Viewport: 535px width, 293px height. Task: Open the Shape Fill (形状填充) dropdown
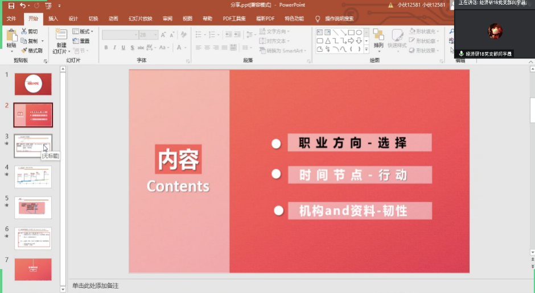click(425, 32)
